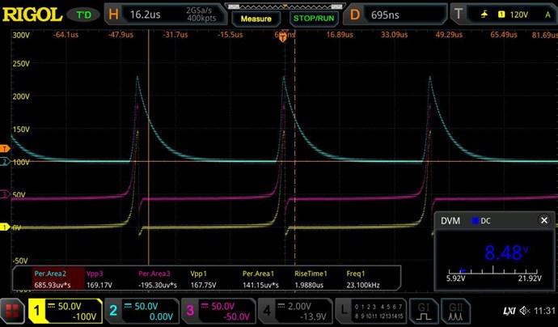Click the LXI network status icon

click(x=509, y=311)
